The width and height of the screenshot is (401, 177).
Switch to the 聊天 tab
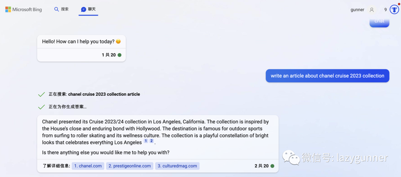point(92,9)
